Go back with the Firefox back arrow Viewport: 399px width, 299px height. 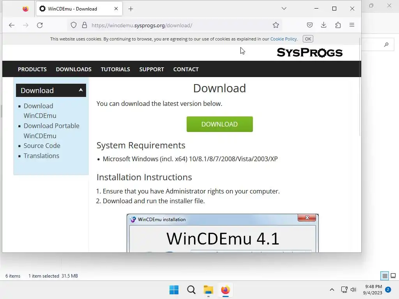click(x=12, y=25)
